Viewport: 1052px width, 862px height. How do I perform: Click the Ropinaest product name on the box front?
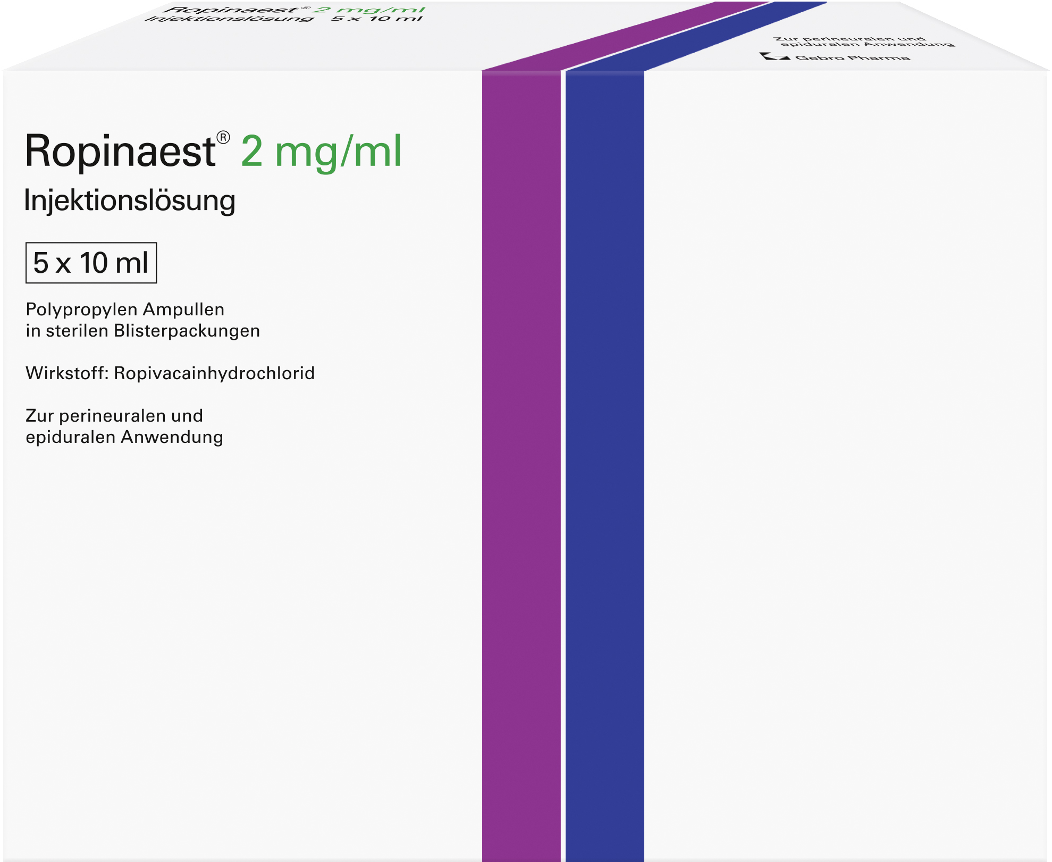pyautogui.click(x=121, y=153)
